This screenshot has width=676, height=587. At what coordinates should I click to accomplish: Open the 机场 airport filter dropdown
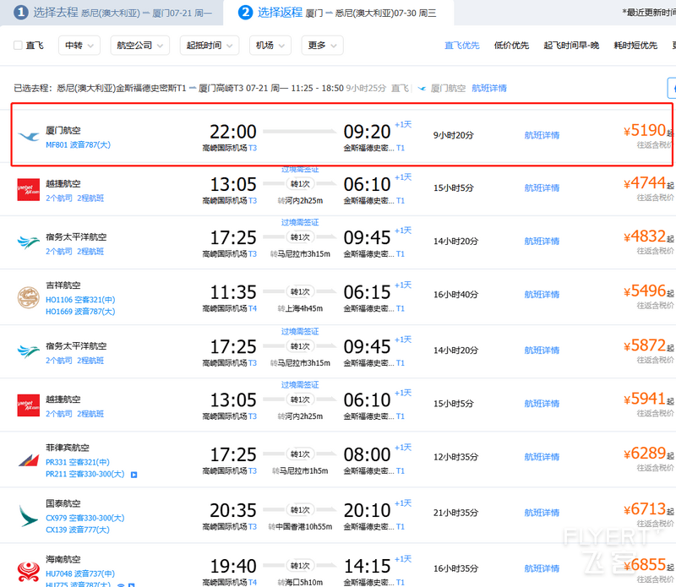[270, 46]
